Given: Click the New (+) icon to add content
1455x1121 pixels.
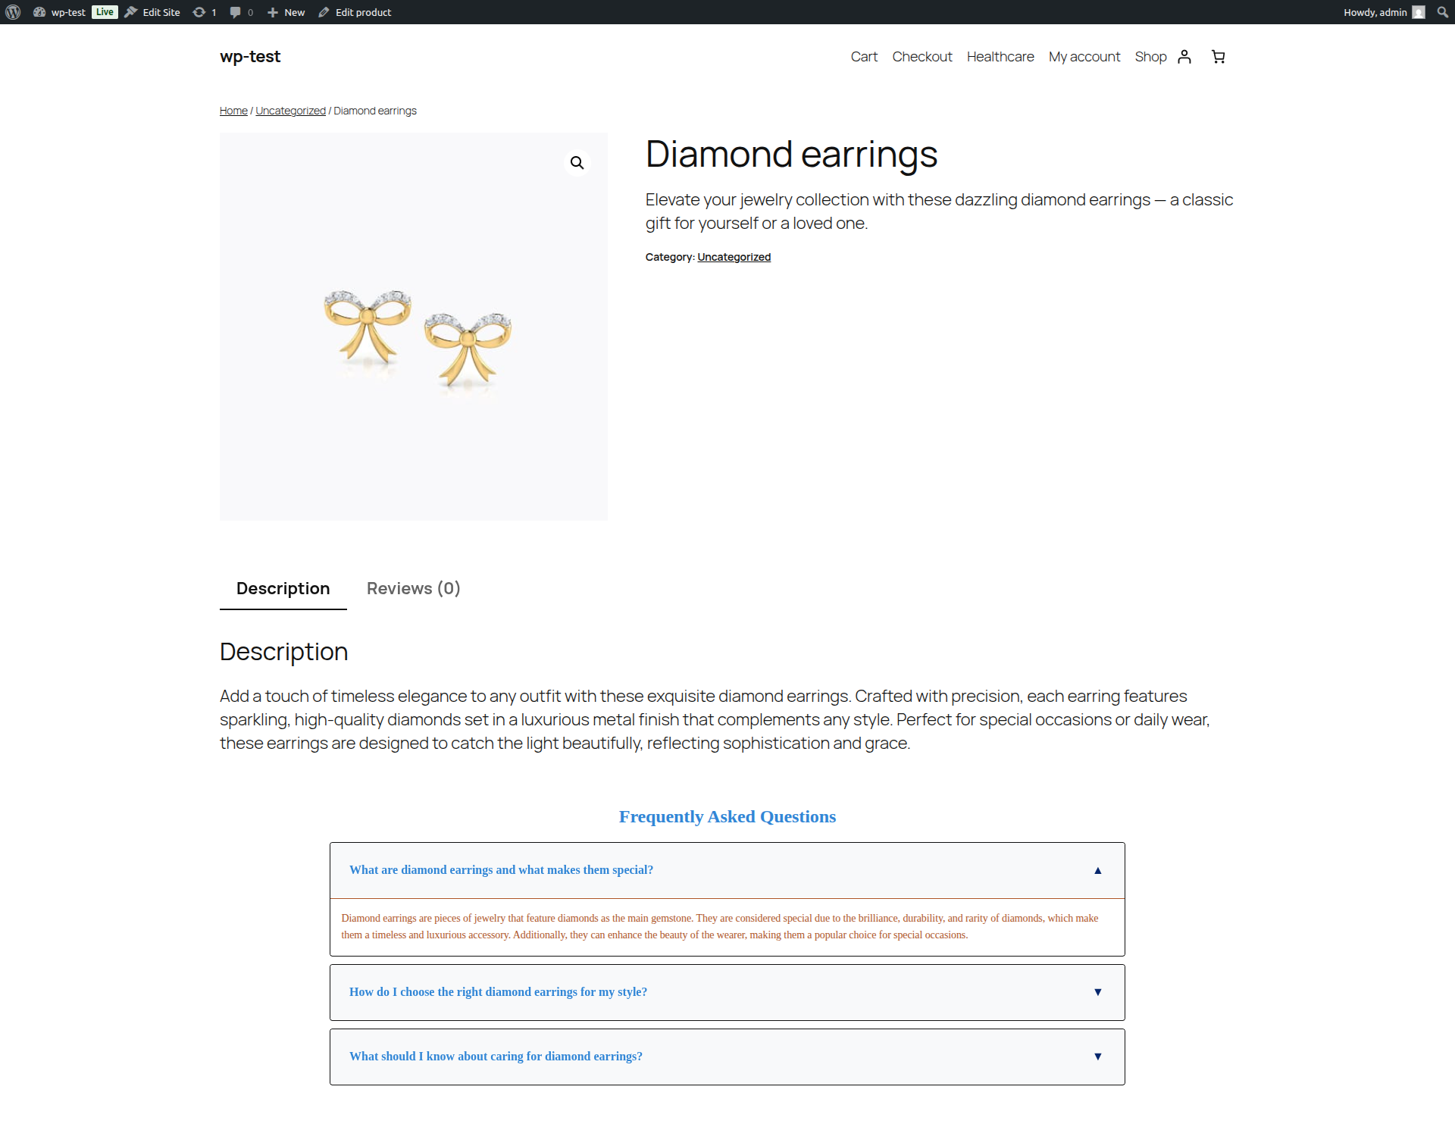Looking at the screenshot, I should [273, 11].
